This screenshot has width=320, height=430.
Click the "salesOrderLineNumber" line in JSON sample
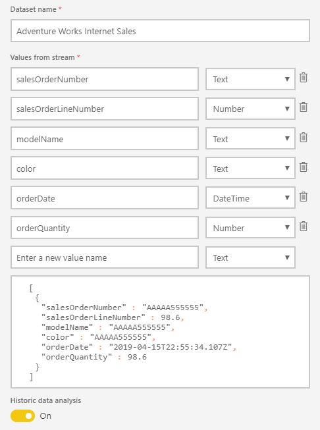(113, 317)
